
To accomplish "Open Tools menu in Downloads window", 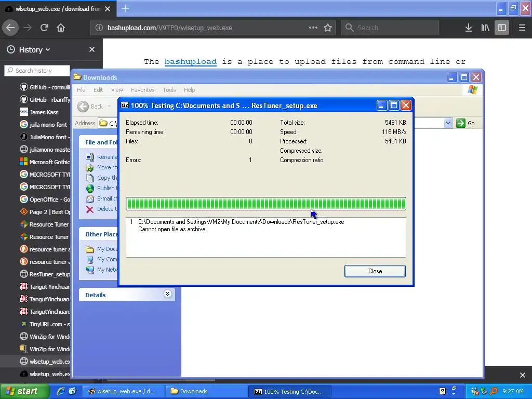I will 169,90.
